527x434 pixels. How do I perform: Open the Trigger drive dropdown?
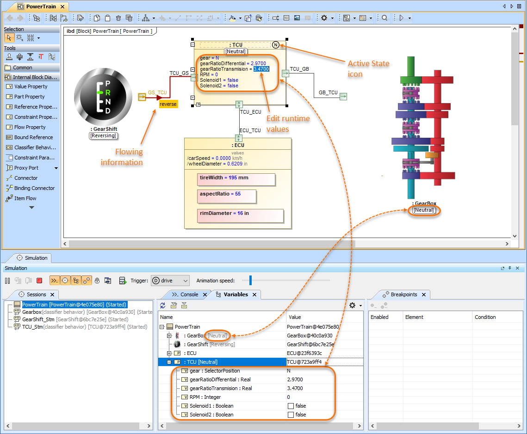(x=170, y=281)
